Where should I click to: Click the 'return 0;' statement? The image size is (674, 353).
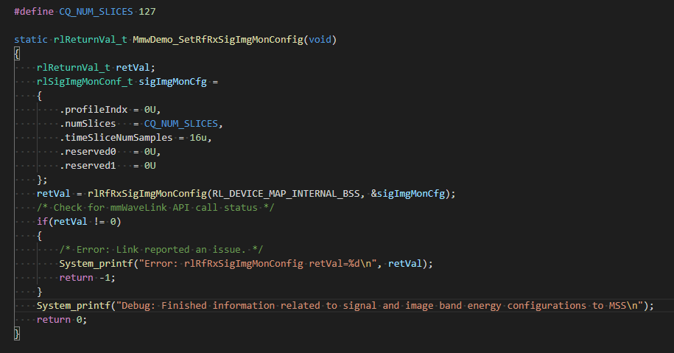62,319
